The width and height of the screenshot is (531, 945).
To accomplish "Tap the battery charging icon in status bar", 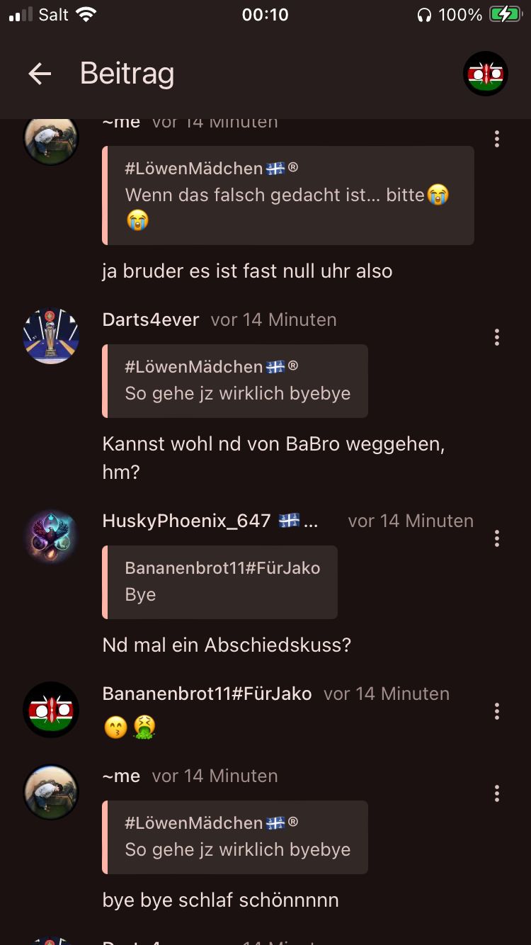I will tap(506, 14).
